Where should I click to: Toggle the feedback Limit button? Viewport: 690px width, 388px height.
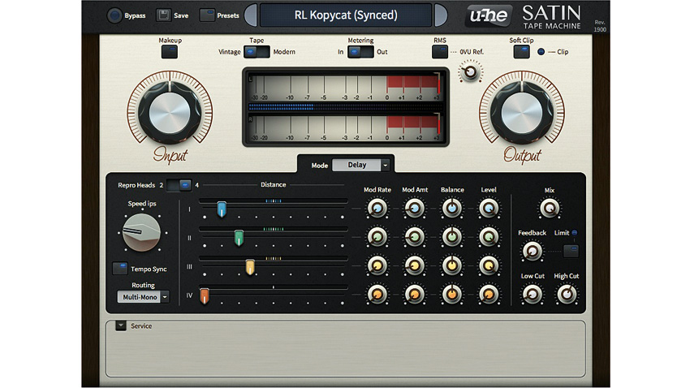[x=571, y=251]
